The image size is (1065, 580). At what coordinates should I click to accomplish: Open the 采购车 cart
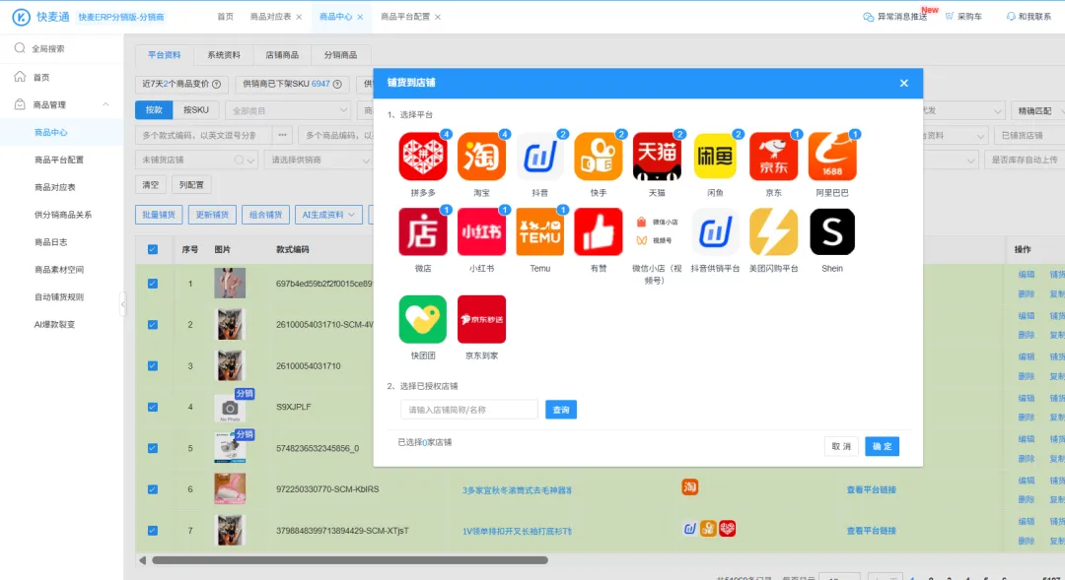point(963,17)
